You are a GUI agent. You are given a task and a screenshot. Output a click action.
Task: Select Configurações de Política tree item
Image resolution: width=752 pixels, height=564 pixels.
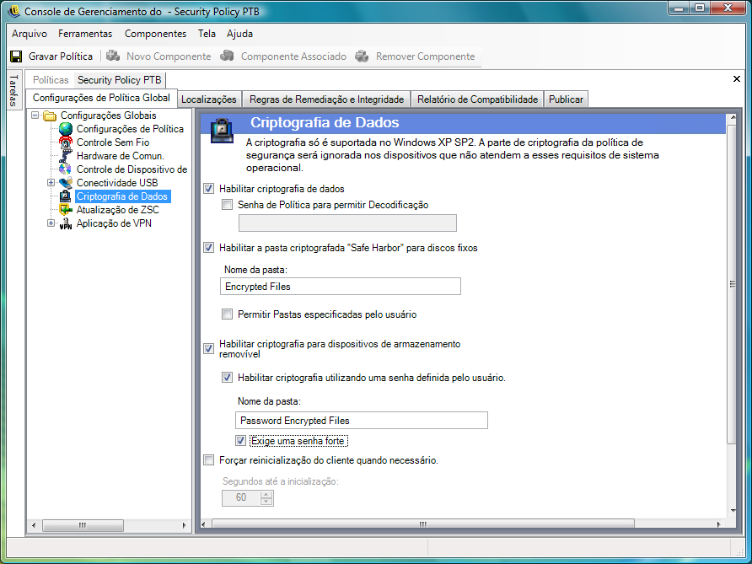tap(130, 129)
